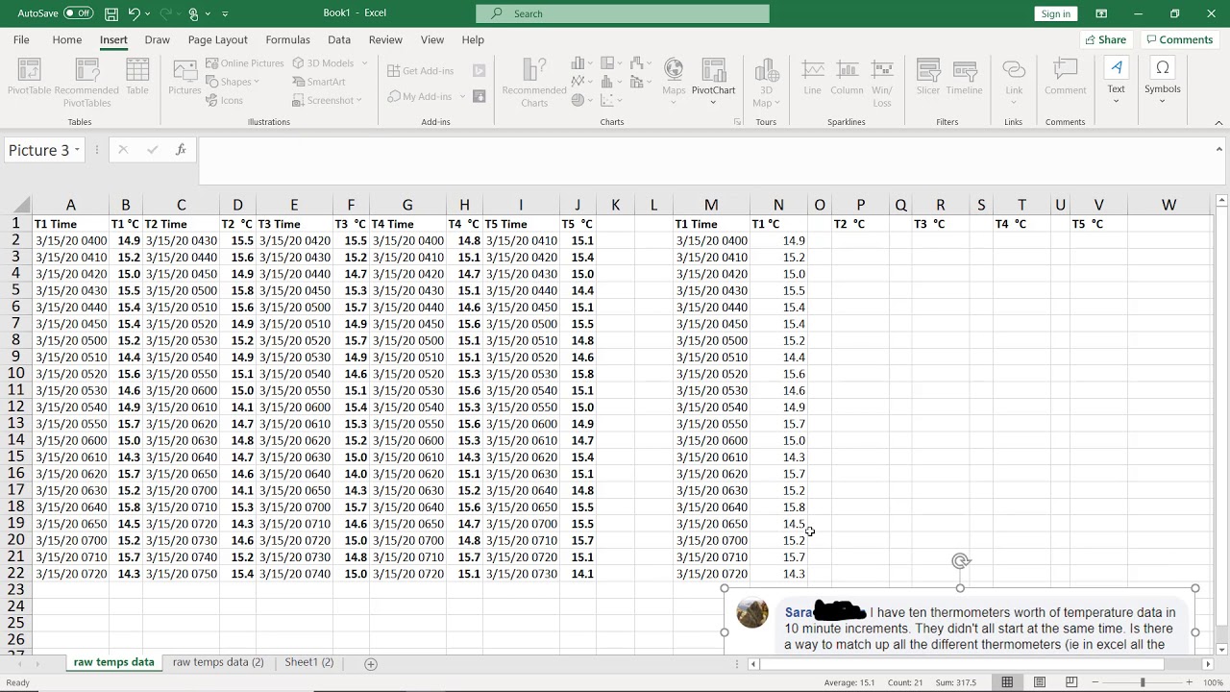The width and height of the screenshot is (1230, 692).
Task: Open the Symbols dropdown group
Action: pos(1162,79)
